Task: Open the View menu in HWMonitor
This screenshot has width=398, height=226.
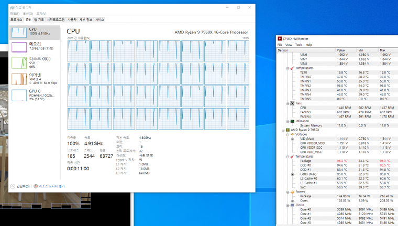Action: coord(289,45)
